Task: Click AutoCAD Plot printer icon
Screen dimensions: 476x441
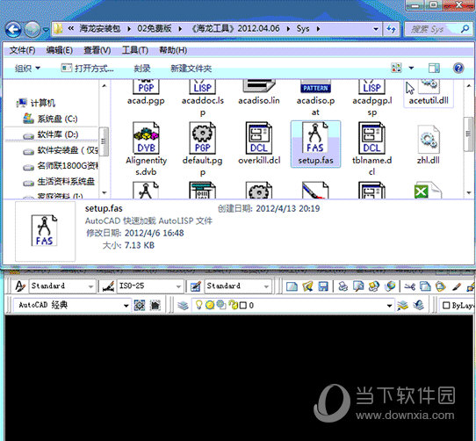Action: point(343,286)
